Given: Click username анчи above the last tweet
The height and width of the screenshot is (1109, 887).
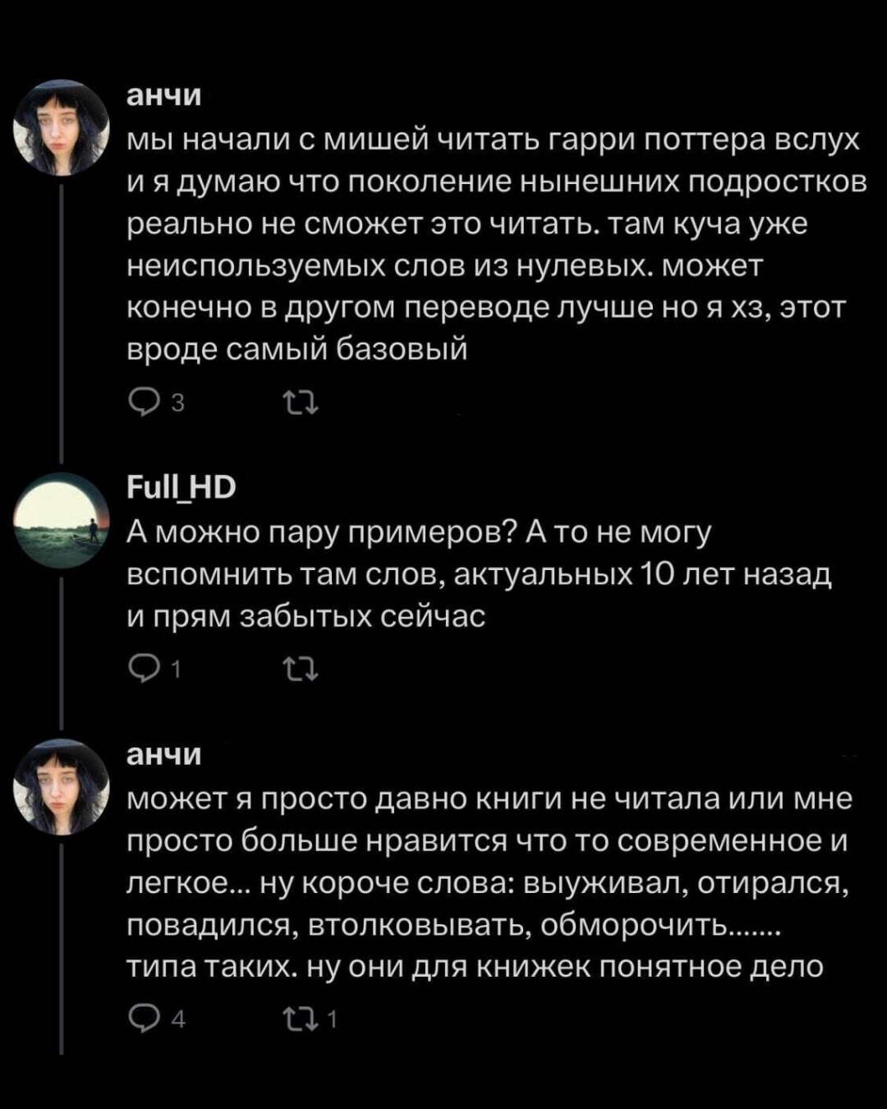Looking at the screenshot, I should 164,754.
